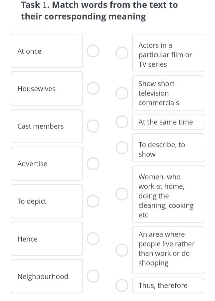Viewport: 215px width, 301px height.
Task: Pick the circle for "At the same time"
Action: 122,122
